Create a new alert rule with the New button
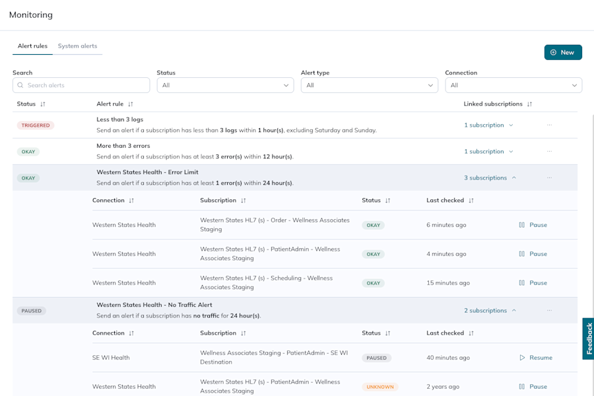Screen dimensions: 594x396 [x=563, y=52]
